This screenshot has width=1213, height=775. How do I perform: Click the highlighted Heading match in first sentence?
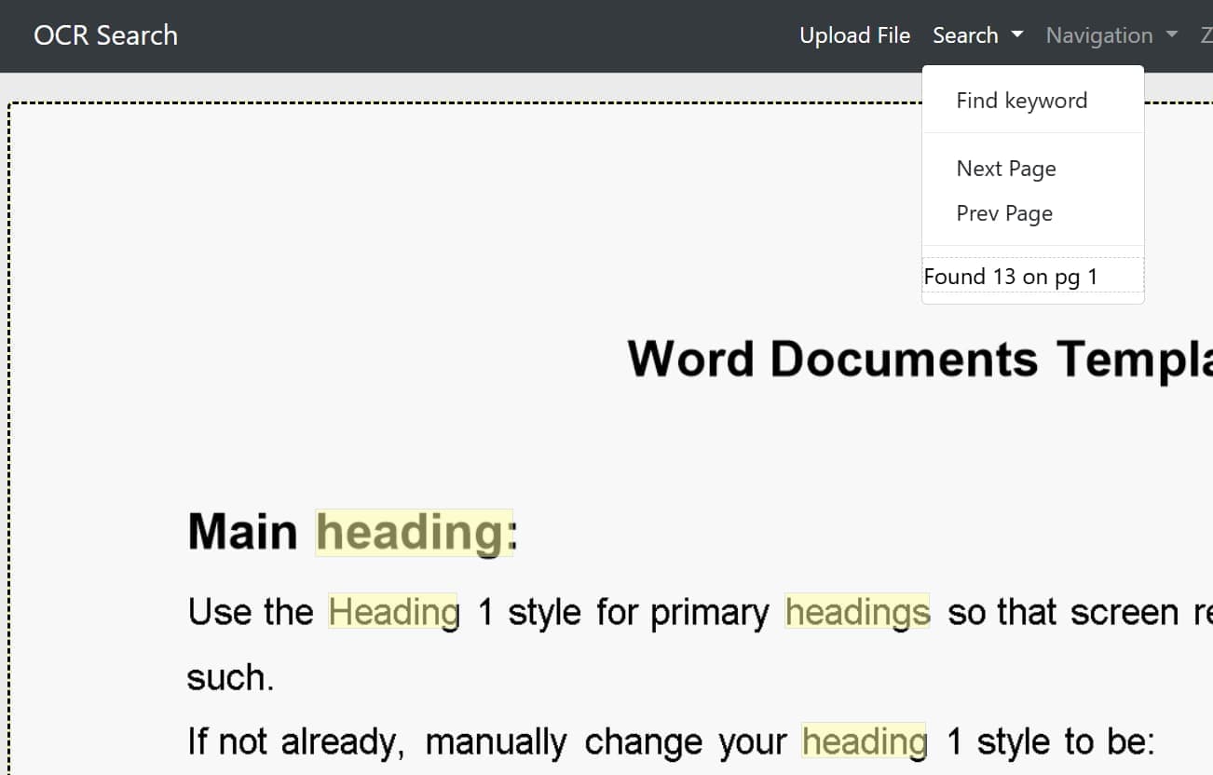click(x=393, y=611)
